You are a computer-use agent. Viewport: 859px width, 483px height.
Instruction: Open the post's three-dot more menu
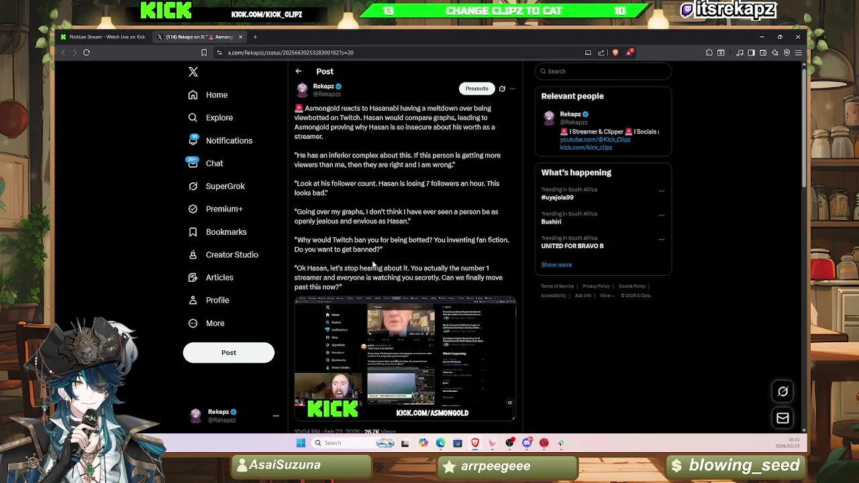click(x=513, y=89)
